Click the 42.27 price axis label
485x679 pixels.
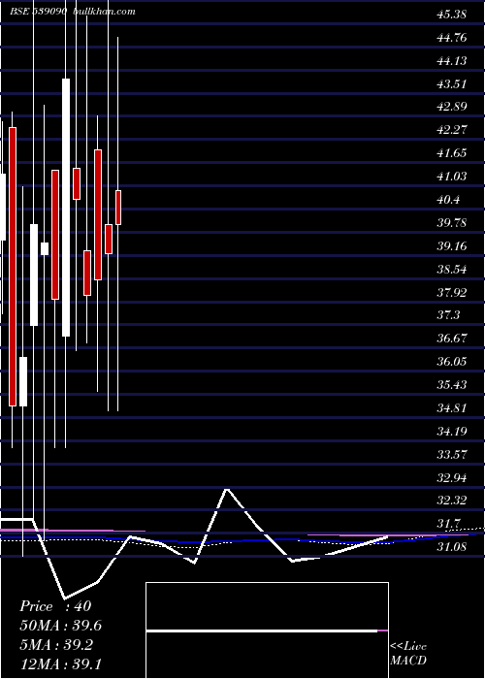point(452,130)
